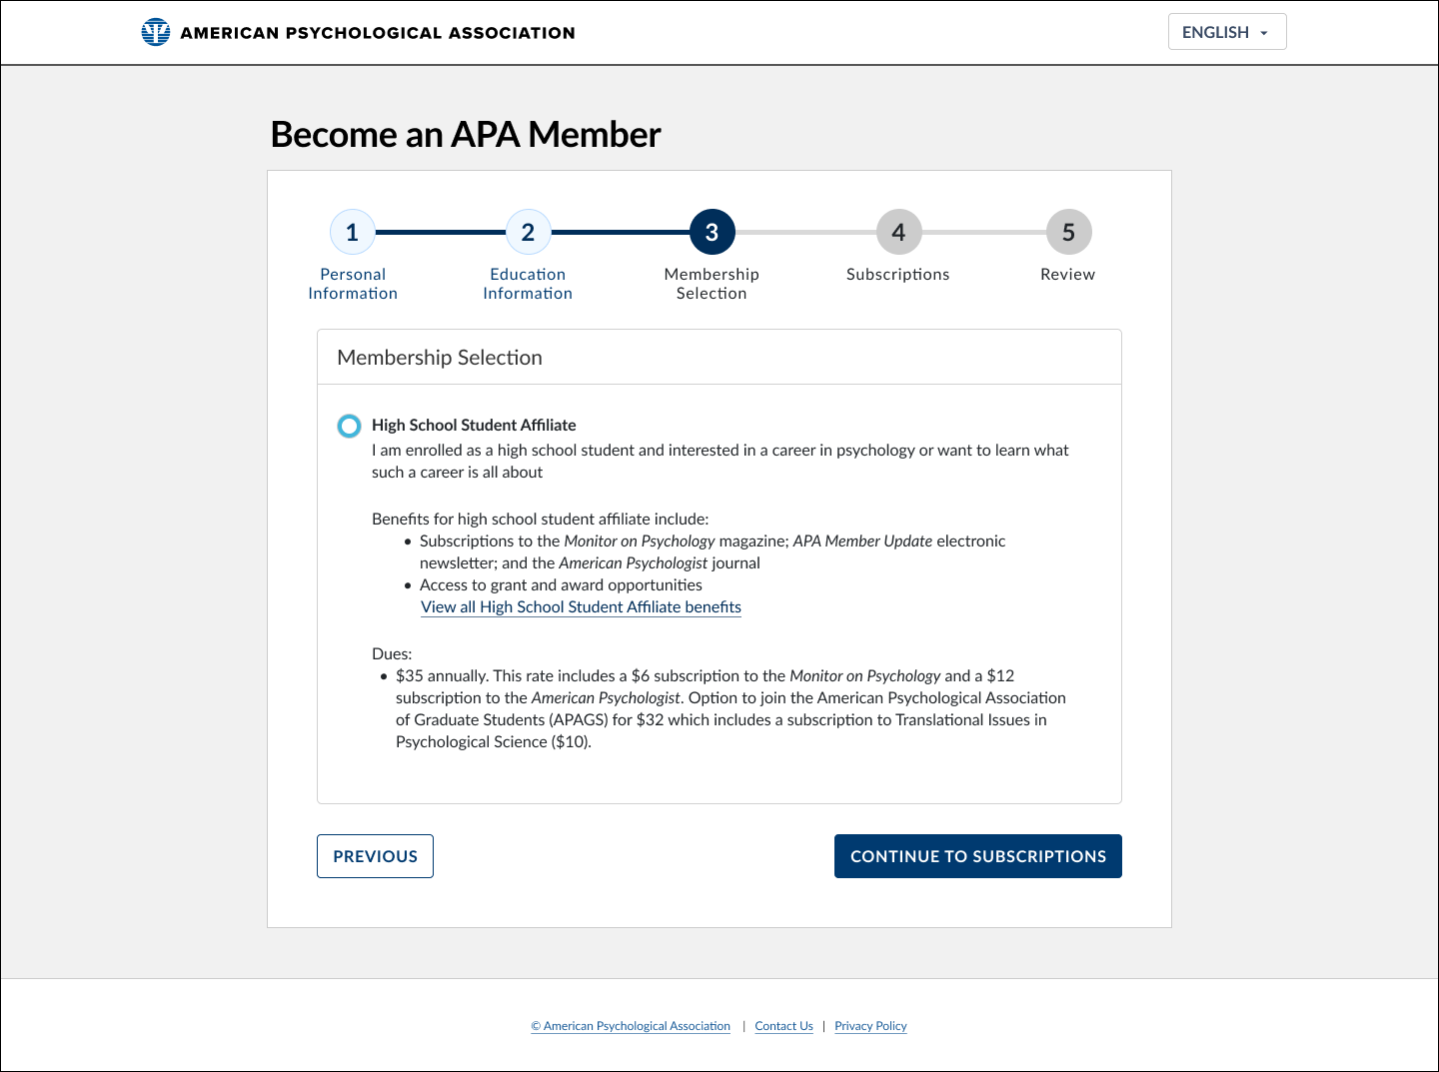Click the Personal Information step label
Viewport: 1439px width, 1072px height.
(x=353, y=284)
